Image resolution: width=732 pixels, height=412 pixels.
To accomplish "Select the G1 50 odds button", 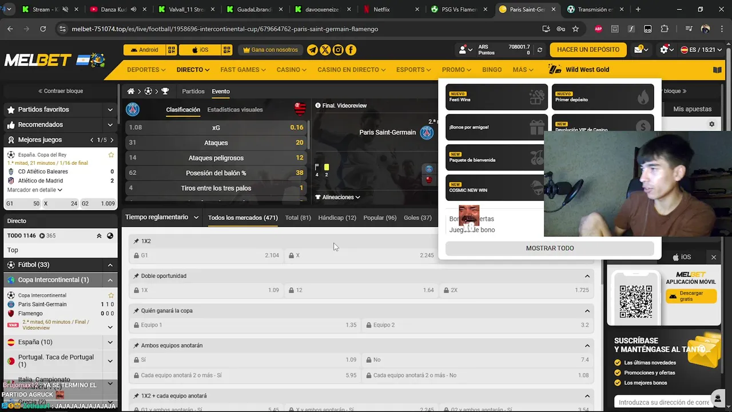I will (x=23, y=203).
